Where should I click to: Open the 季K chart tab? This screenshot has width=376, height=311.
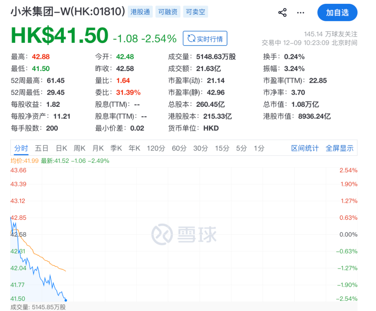click(116, 148)
